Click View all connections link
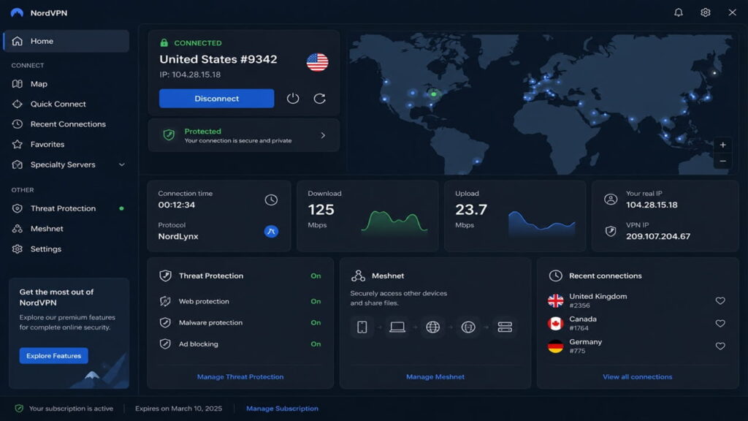 point(637,376)
